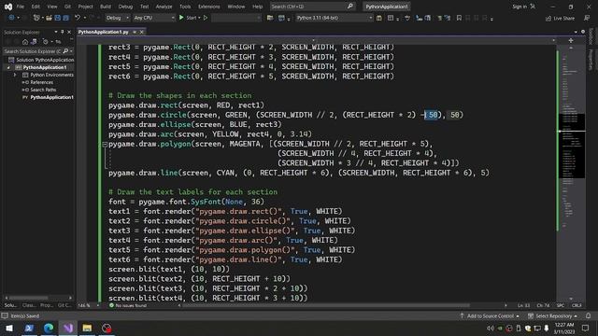Click the Live Share icon
The image size is (598, 336).
548,18
